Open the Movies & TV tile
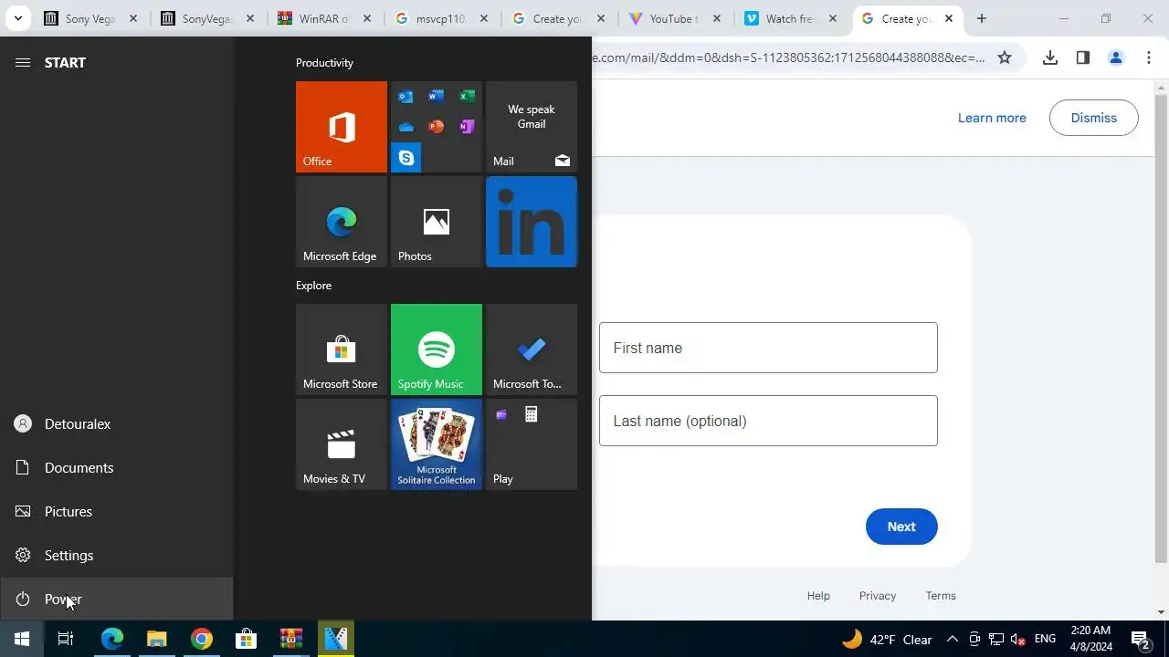1169x657 pixels. pyautogui.click(x=342, y=444)
